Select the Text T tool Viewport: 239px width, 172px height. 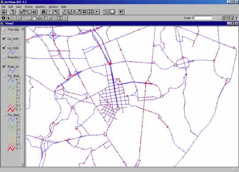point(60,18)
